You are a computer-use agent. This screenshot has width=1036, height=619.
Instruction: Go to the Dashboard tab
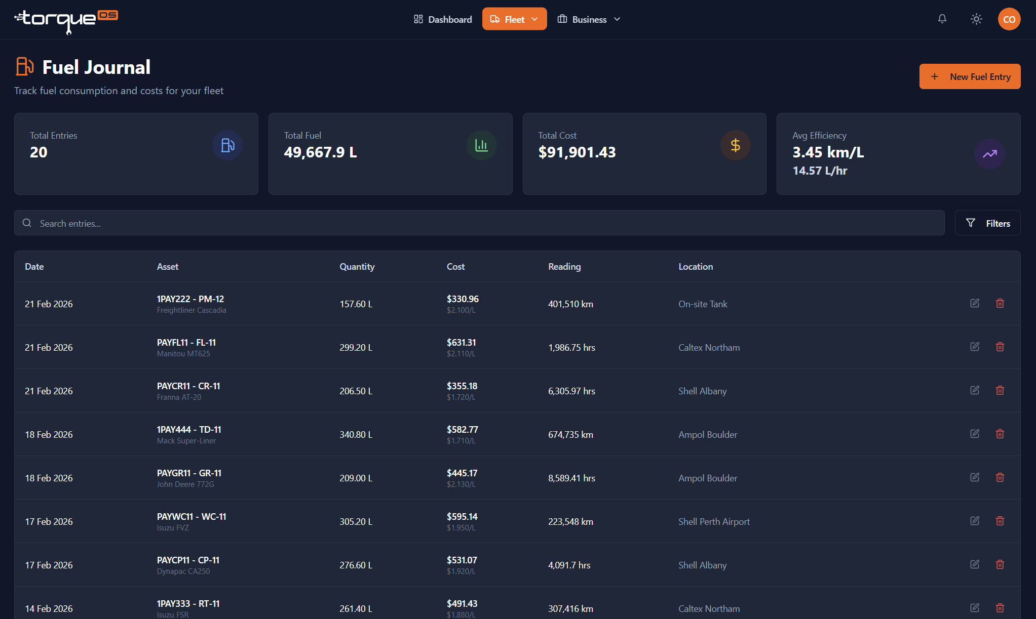click(443, 19)
